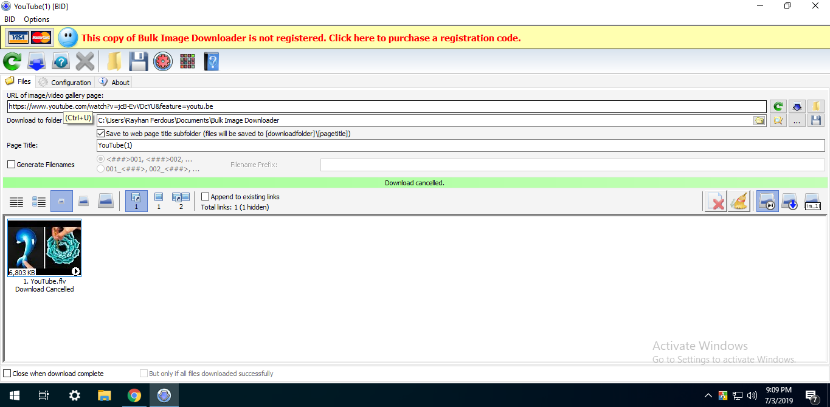Click green reload button beside the URL field
This screenshot has width=830, height=407.
pyautogui.click(x=778, y=106)
